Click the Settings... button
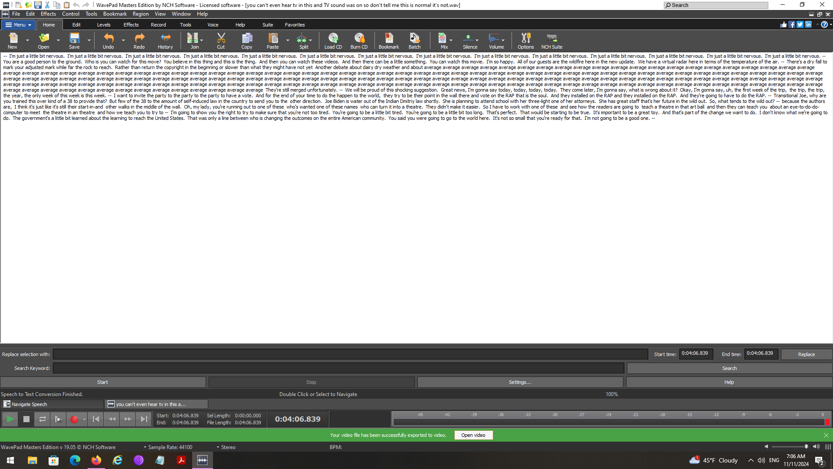 click(520, 382)
